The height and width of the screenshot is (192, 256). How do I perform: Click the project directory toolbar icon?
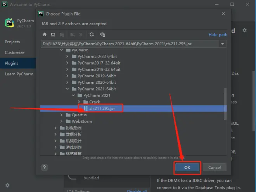[62, 35]
